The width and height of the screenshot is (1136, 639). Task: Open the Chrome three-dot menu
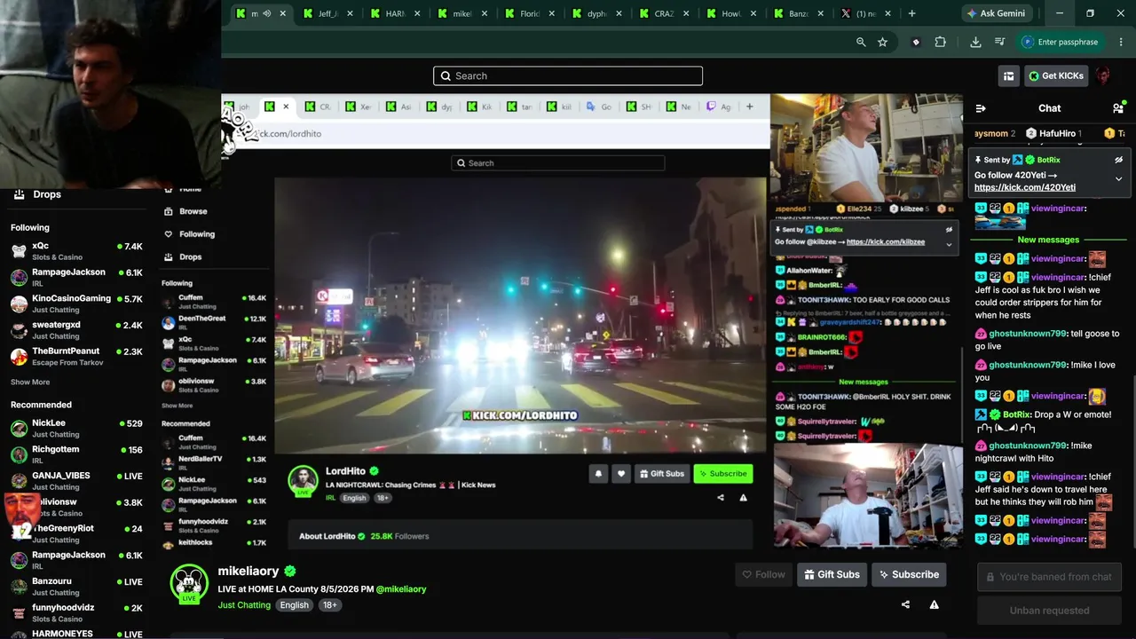(1121, 42)
